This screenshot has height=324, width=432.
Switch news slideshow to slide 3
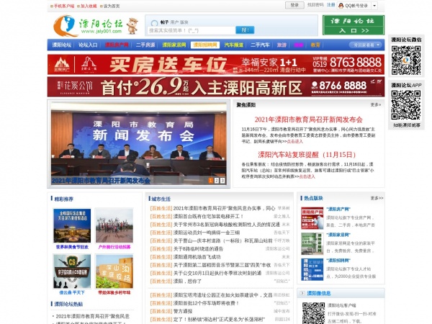tap(222, 181)
